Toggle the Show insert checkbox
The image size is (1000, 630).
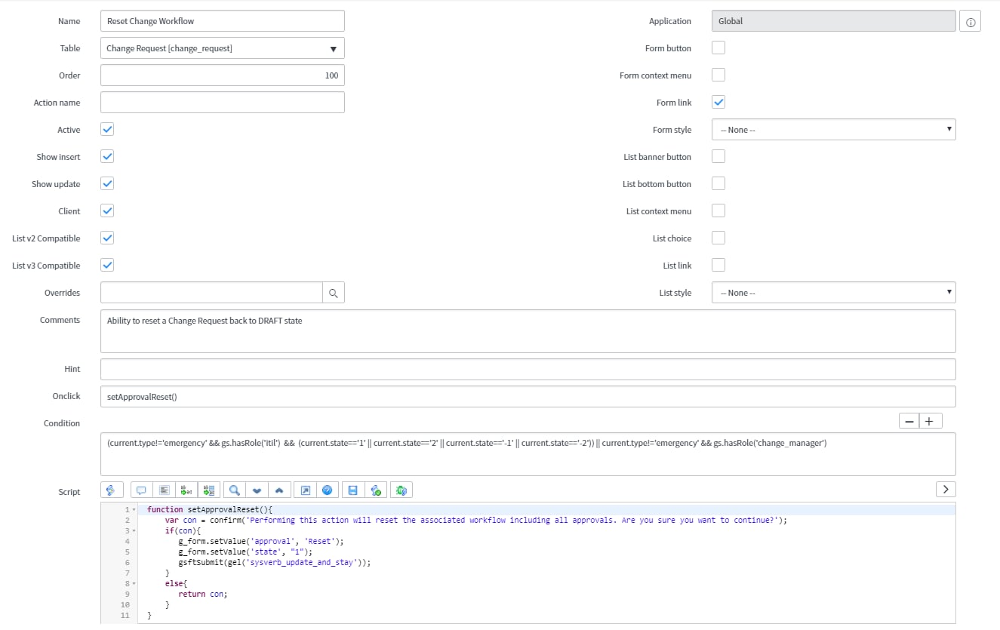[107, 157]
